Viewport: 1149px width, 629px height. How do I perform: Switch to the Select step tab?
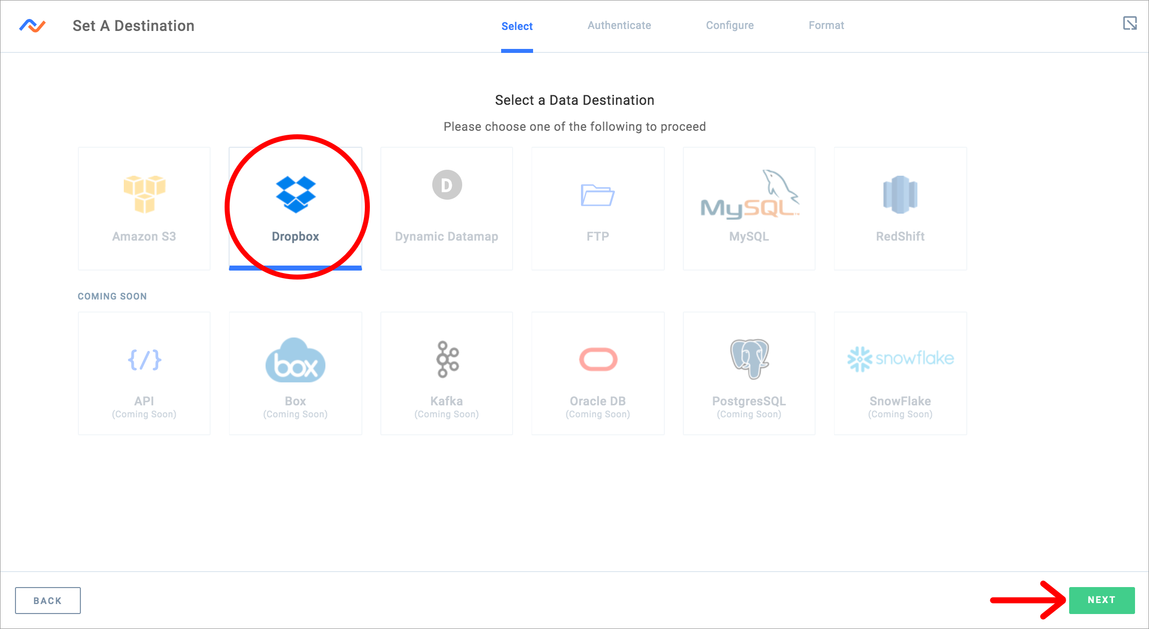click(x=517, y=26)
